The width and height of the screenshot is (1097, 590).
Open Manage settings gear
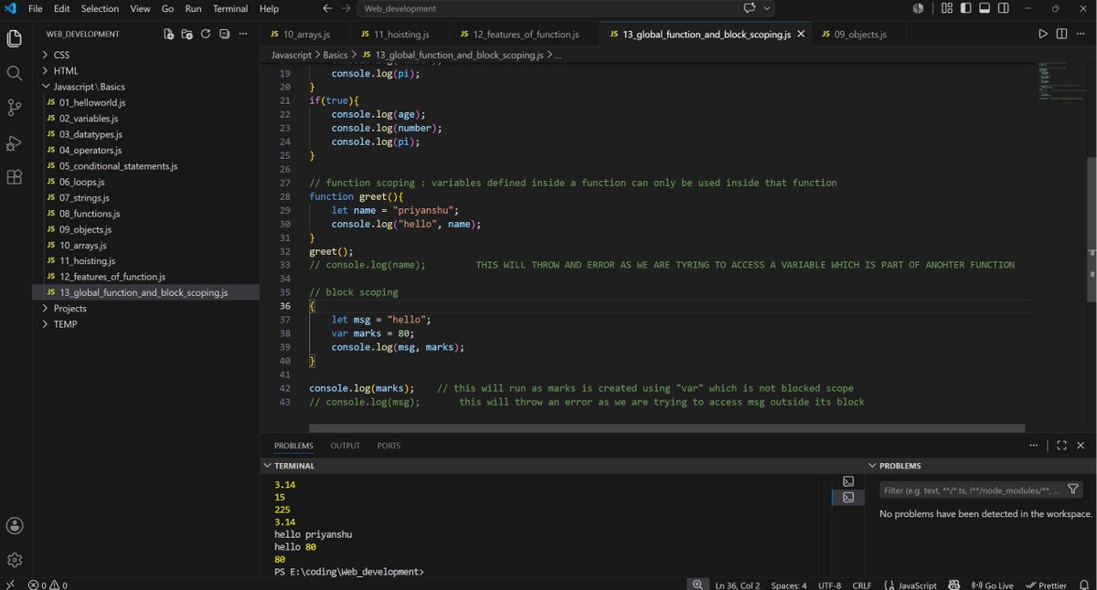14,560
